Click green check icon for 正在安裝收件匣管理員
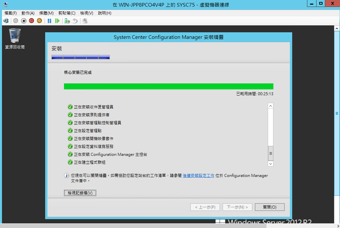This screenshot has width=340, height=228. coord(70,107)
